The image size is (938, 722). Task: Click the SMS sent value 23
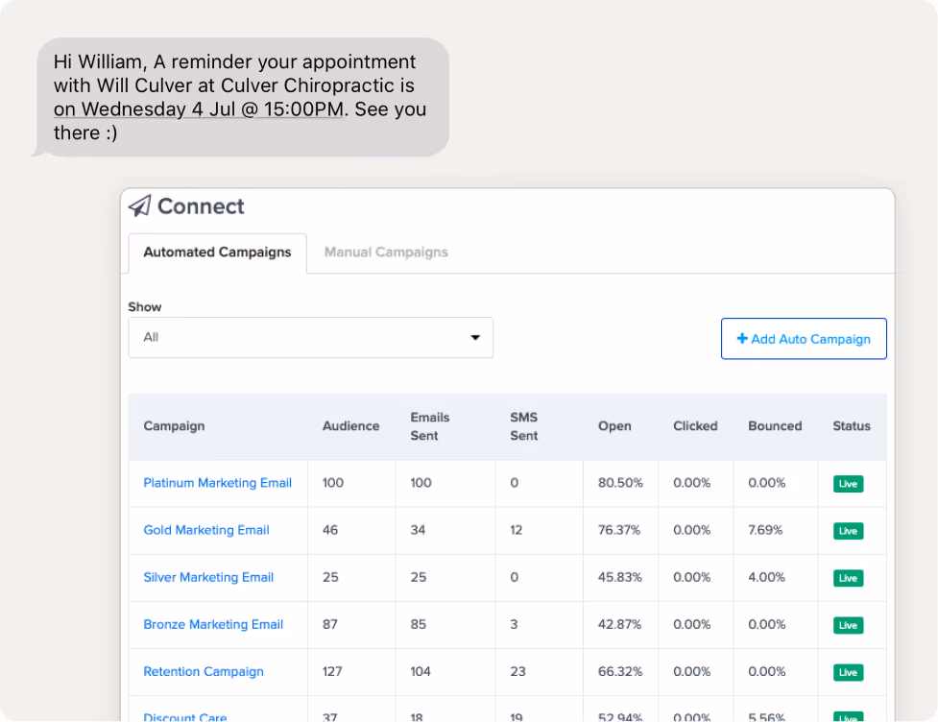point(517,672)
